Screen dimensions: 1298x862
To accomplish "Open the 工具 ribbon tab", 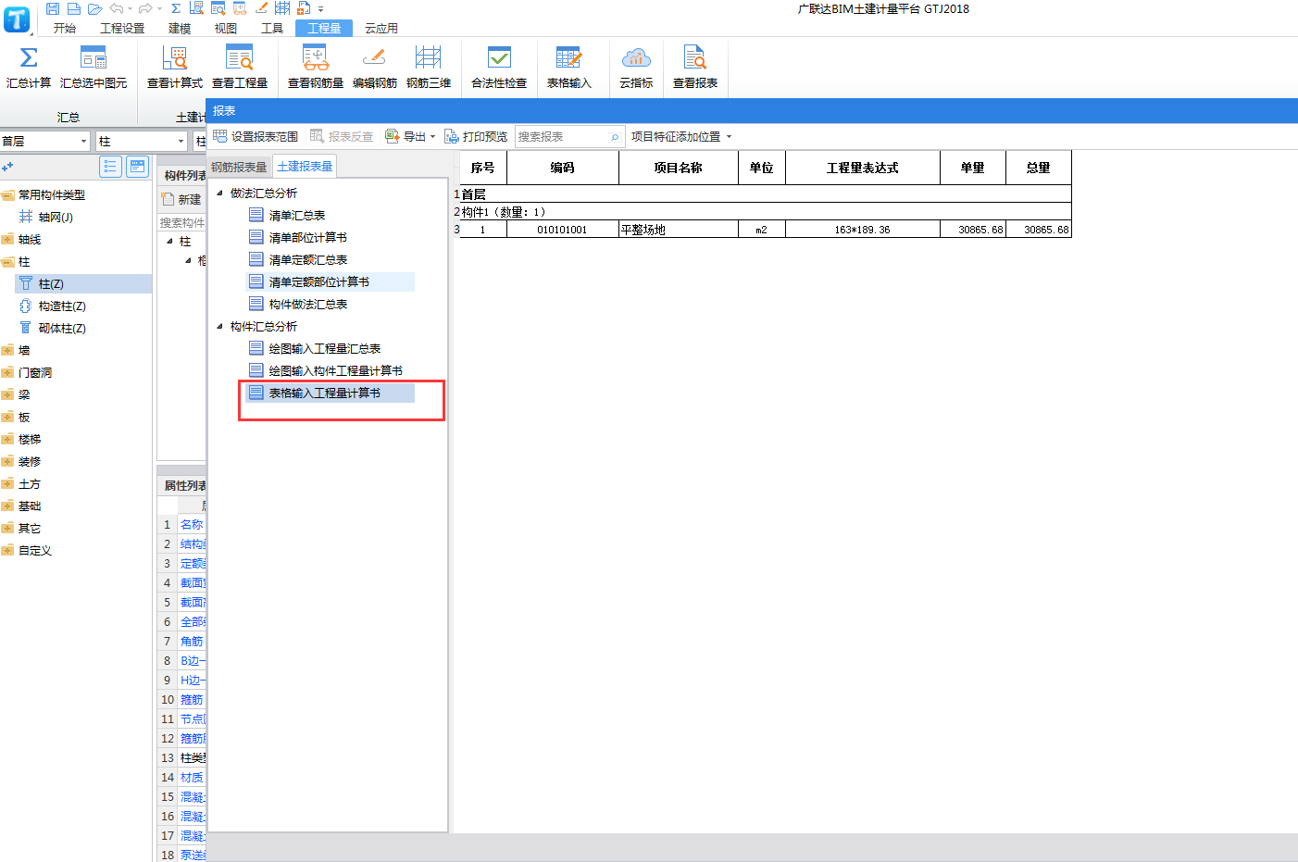I will point(272,28).
